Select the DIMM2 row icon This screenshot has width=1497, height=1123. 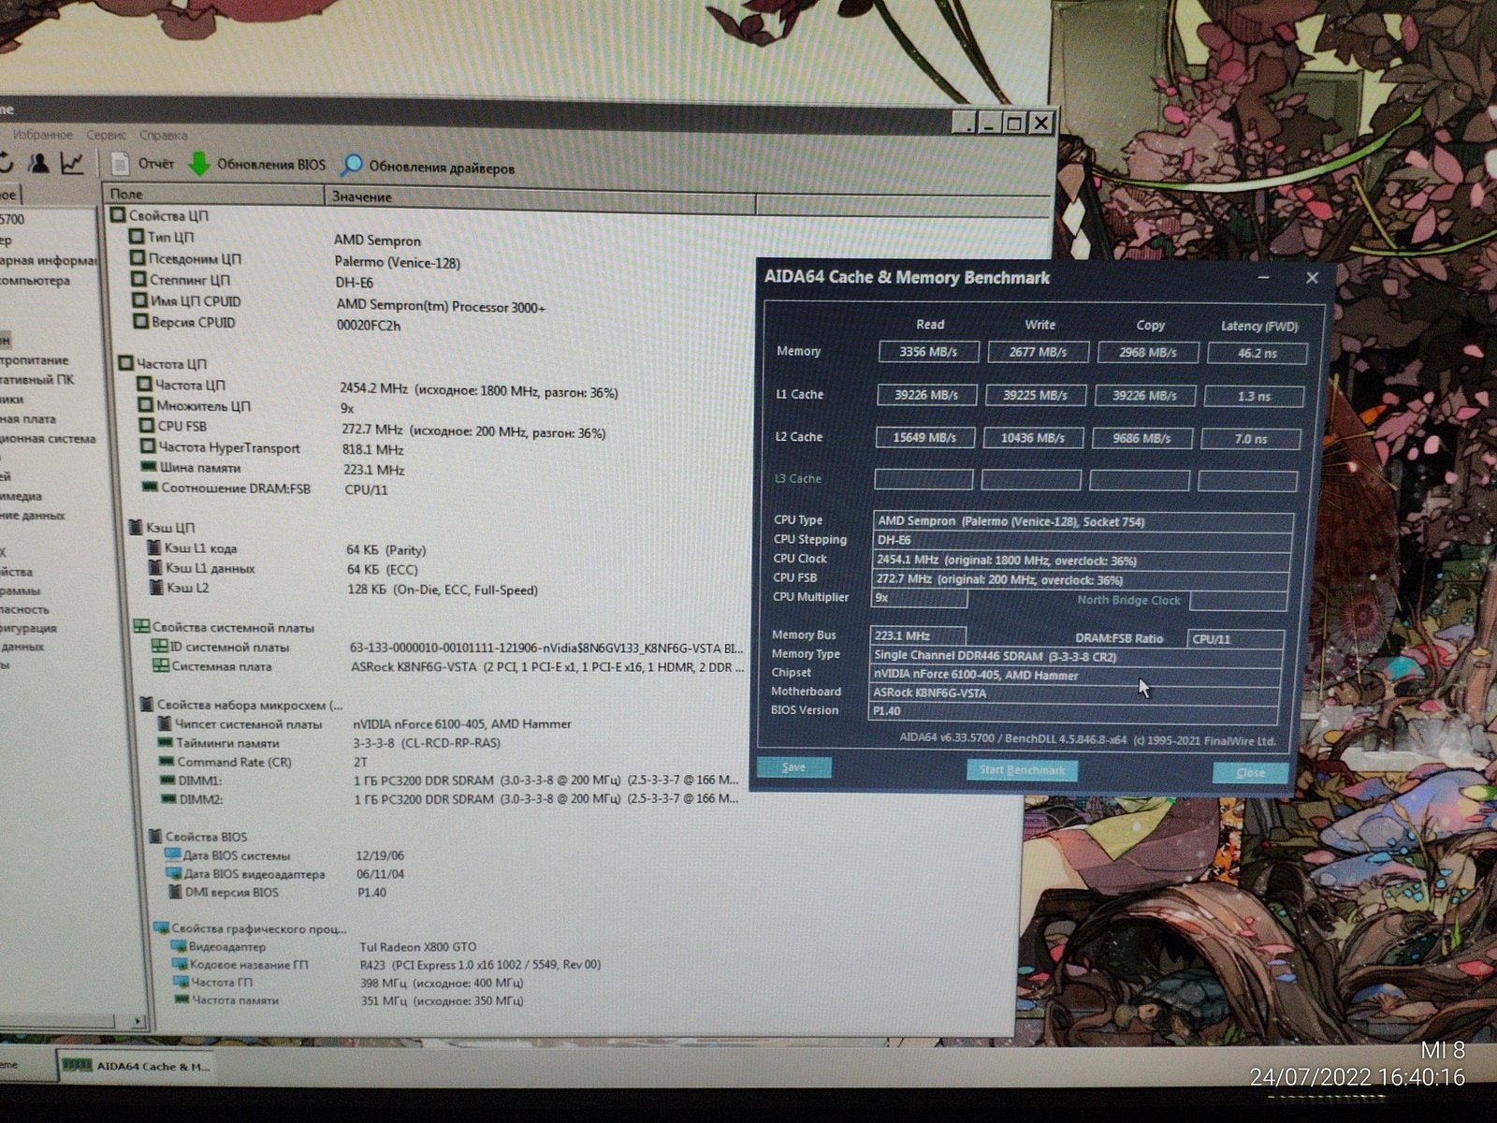coord(169,798)
